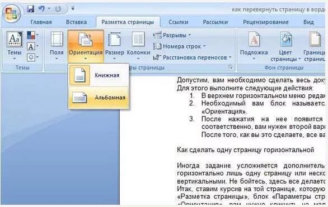The height and width of the screenshot is (207, 328).
Task: Go to the Ссылки tab
Action: pyautogui.click(x=178, y=22)
